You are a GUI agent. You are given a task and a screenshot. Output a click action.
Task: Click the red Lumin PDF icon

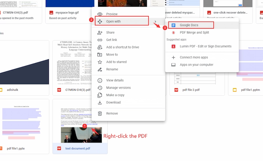tap(174, 46)
